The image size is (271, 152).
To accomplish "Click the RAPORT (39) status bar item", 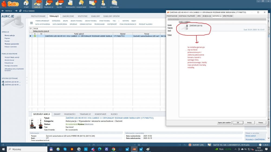I will [x=196, y=145].
